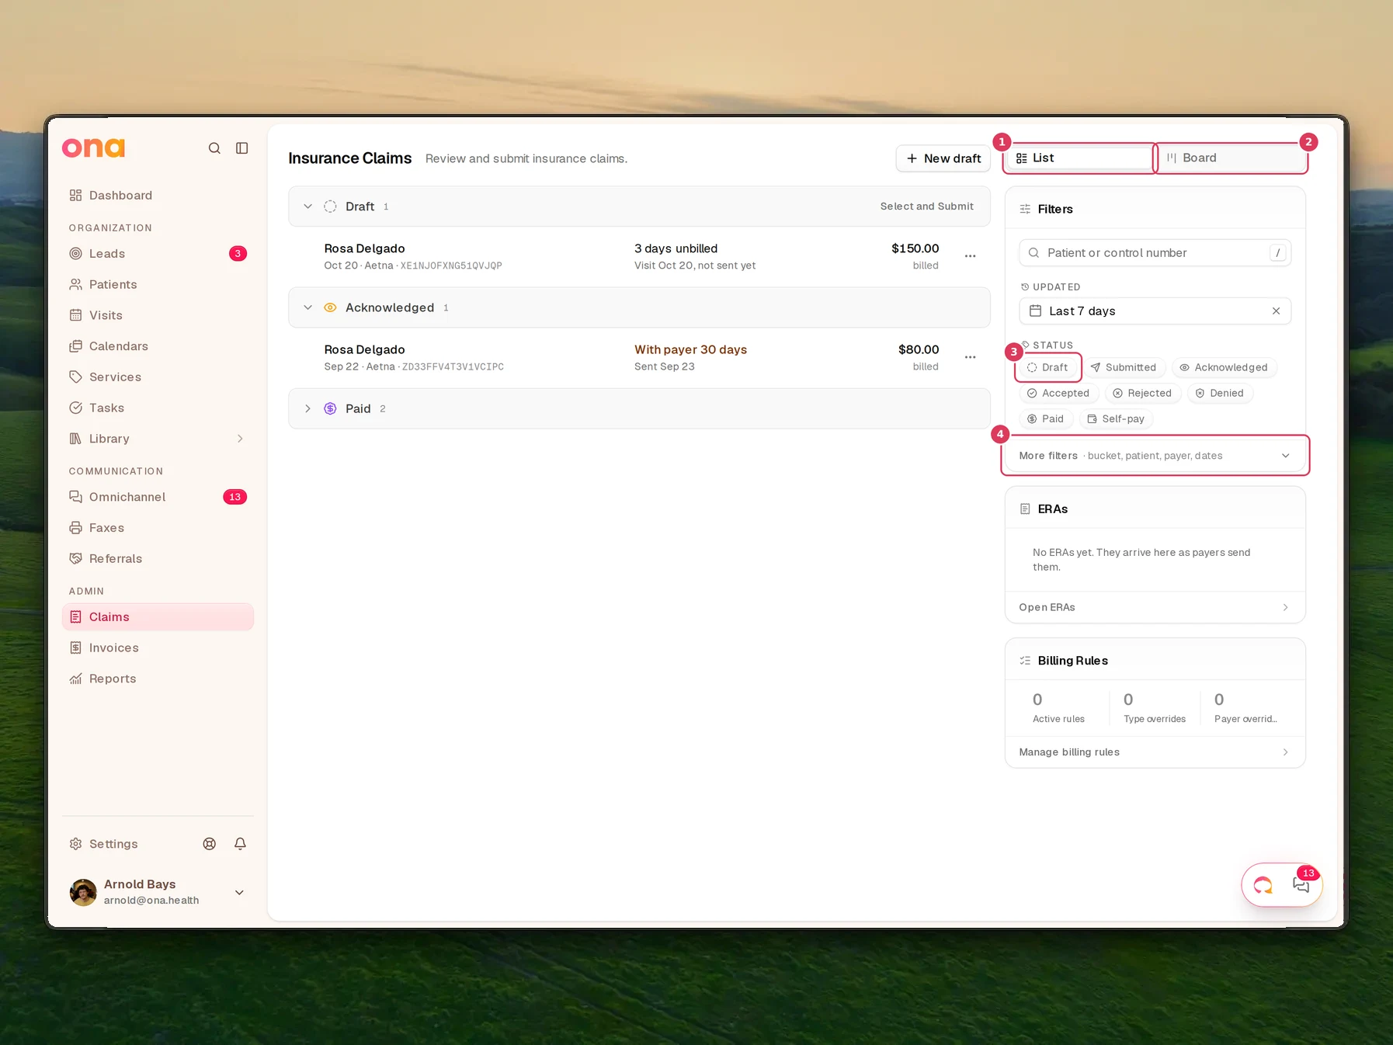This screenshot has height=1045, width=1393.
Task: Open the more options menu for the $80.00 claim
Action: coord(970,357)
